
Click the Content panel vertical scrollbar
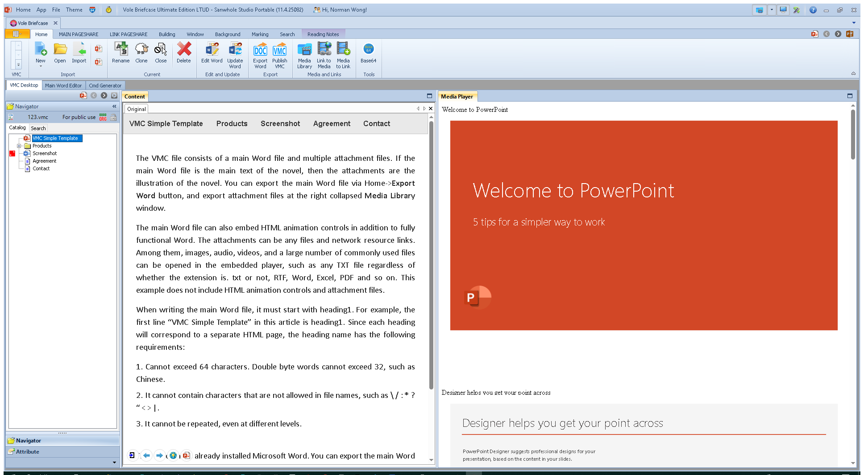pos(431,255)
